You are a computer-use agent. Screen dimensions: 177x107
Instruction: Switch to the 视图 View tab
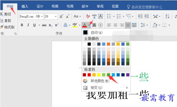tap(115, 6)
